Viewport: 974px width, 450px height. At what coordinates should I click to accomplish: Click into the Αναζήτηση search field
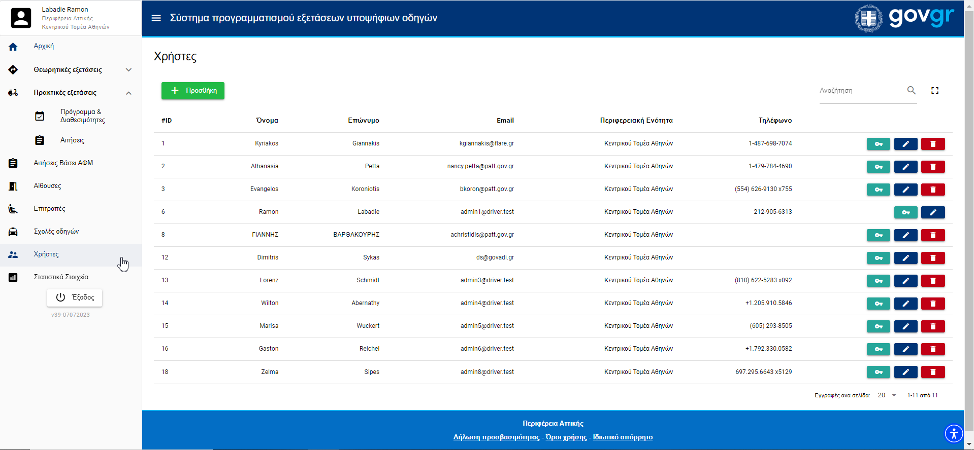click(x=860, y=91)
